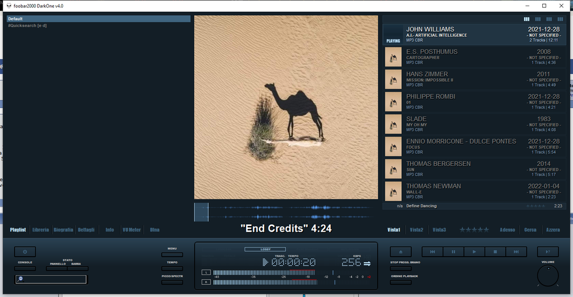Select THOMAS BERGERSEN album title
The image size is (573, 297).
tap(438, 164)
